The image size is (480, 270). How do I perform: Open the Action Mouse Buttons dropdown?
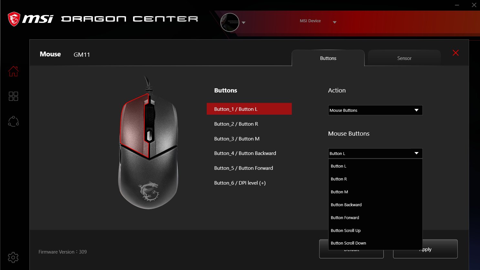(x=375, y=110)
